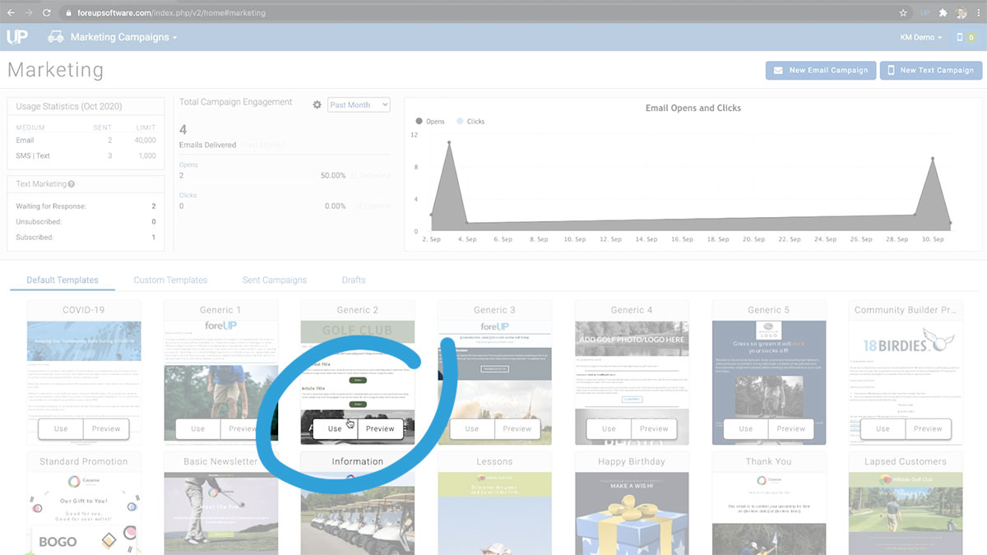Screen dimensions: 987x555
Task: Click the browser forward arrow
Action: pos(30,12)
